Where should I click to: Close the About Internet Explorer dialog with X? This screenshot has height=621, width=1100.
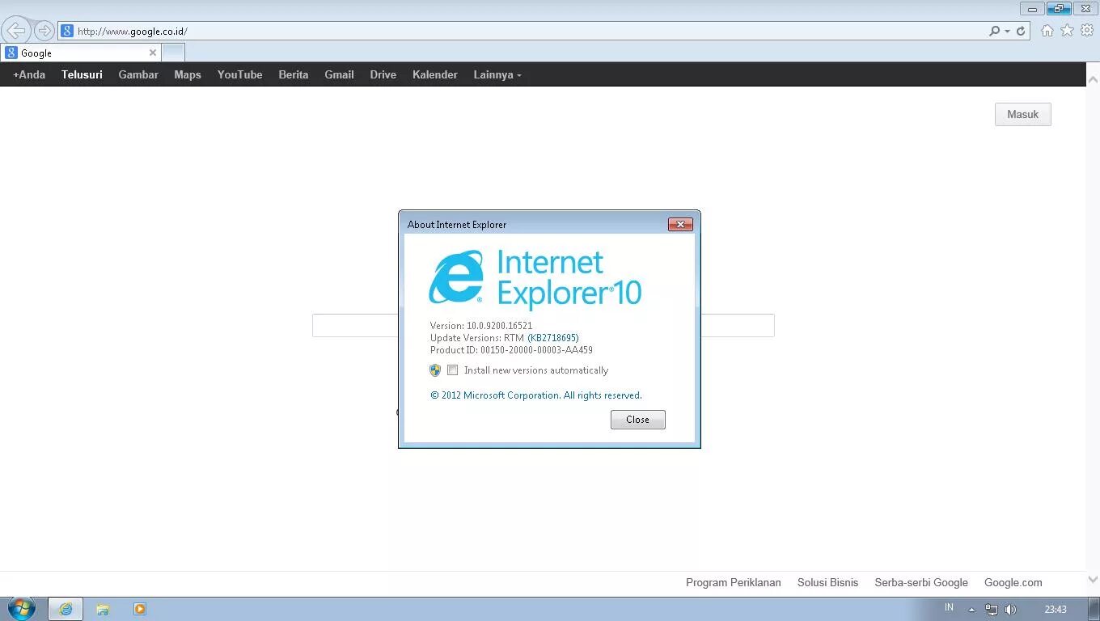[x=680, y=224]
